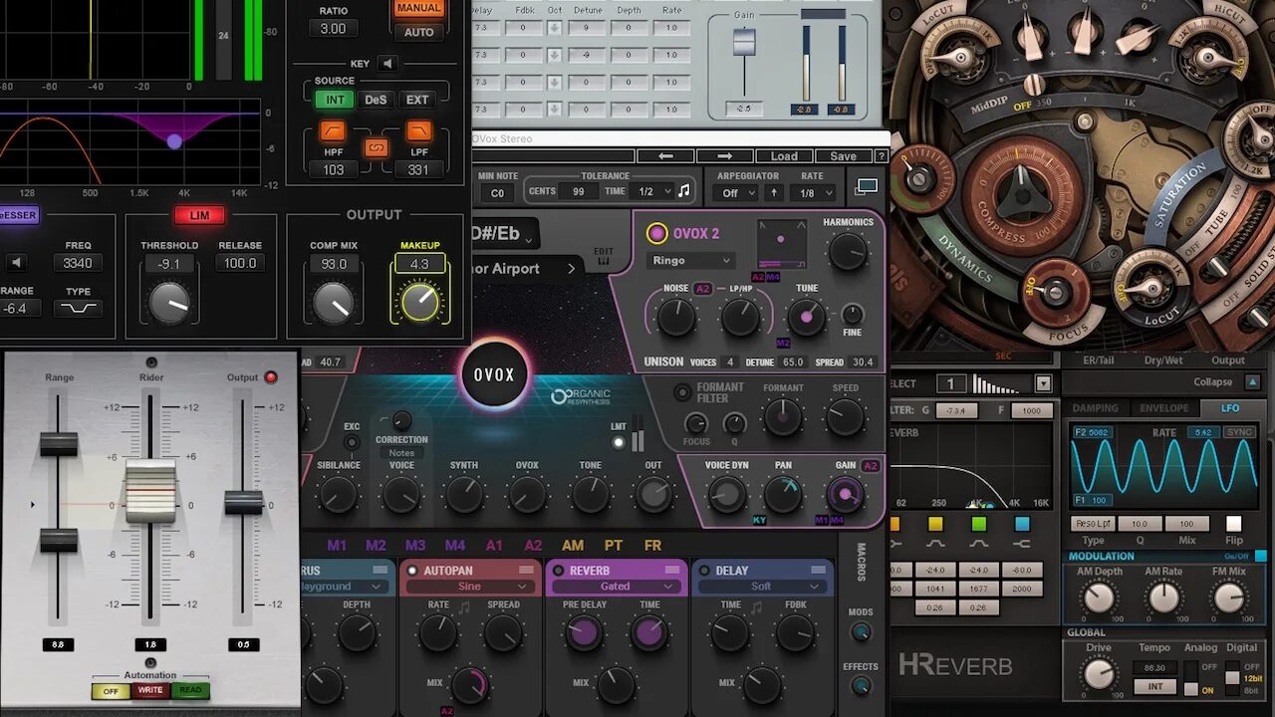Toggle the OVox 2 power button
The height and width of the screenshot is (717, 1275).
[x=656, y=234]
